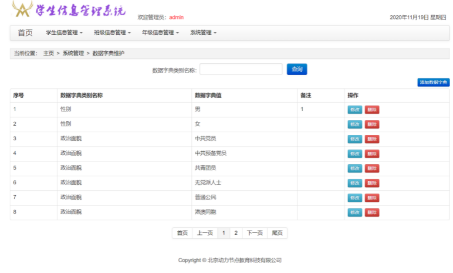Screen dimensions: 453x273
Task: Click the 主页 breadcrumb link
Action: tap(48, 53)
